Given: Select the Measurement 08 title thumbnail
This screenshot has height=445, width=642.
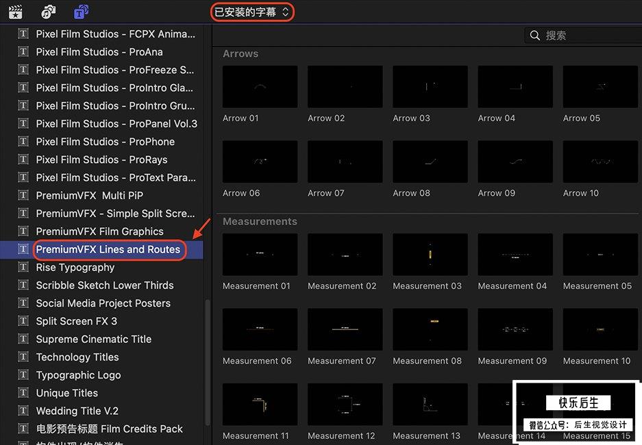Looking at the screenshot, I should (430, 329).
